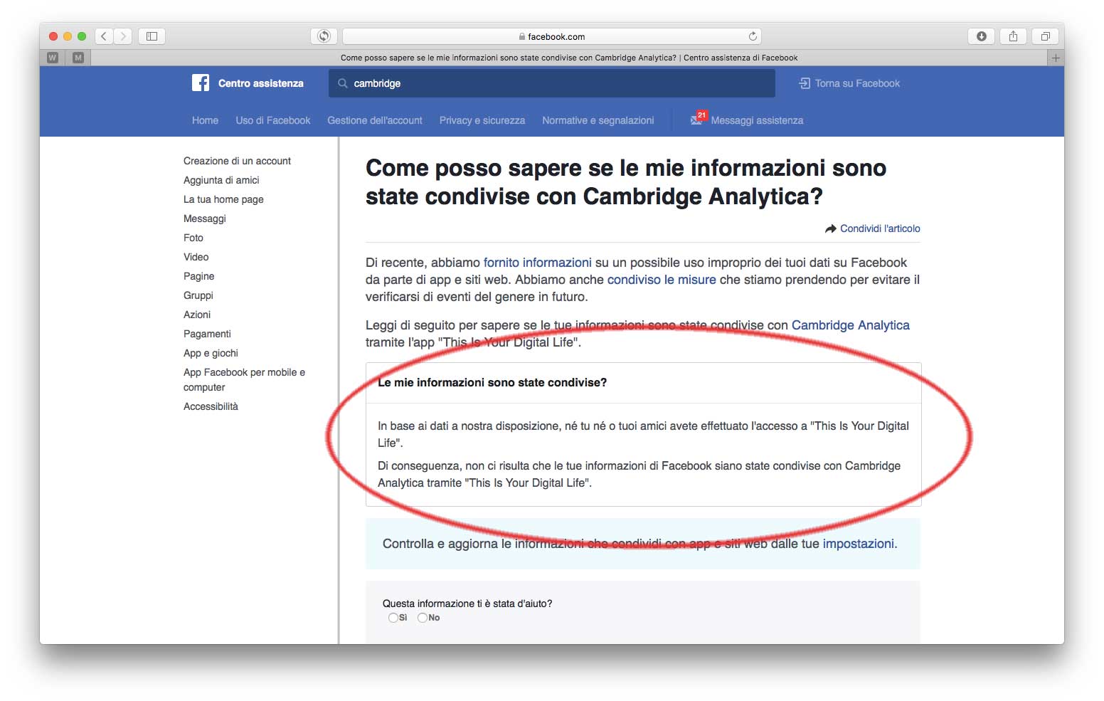Open Aggiunta di amici in sidebar

point(221,180)
